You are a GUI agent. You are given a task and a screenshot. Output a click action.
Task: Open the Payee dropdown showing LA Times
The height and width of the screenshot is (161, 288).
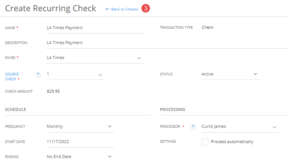pyautogui.click(x=95, y=58)
